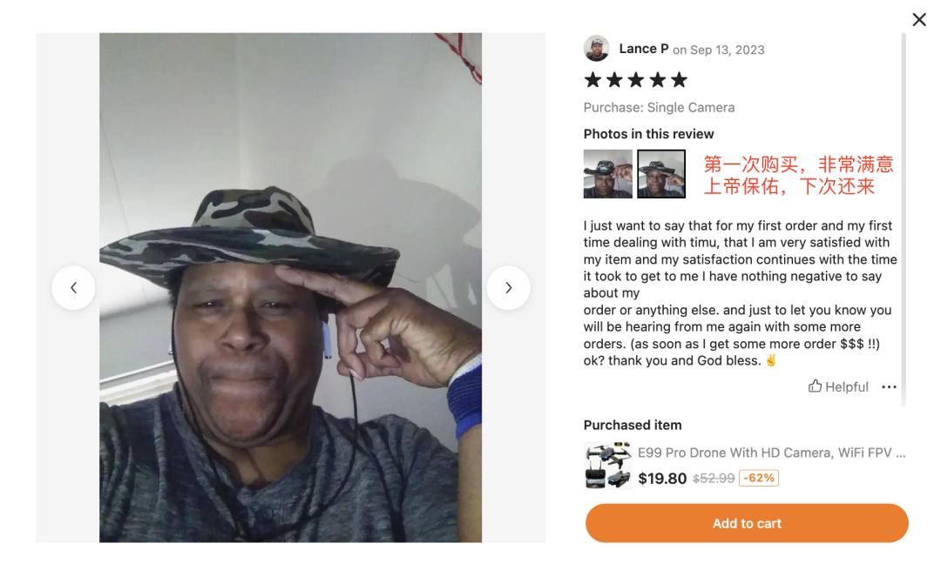
Task: Select the second review photo thumbnail
Action: coord(660,174)
